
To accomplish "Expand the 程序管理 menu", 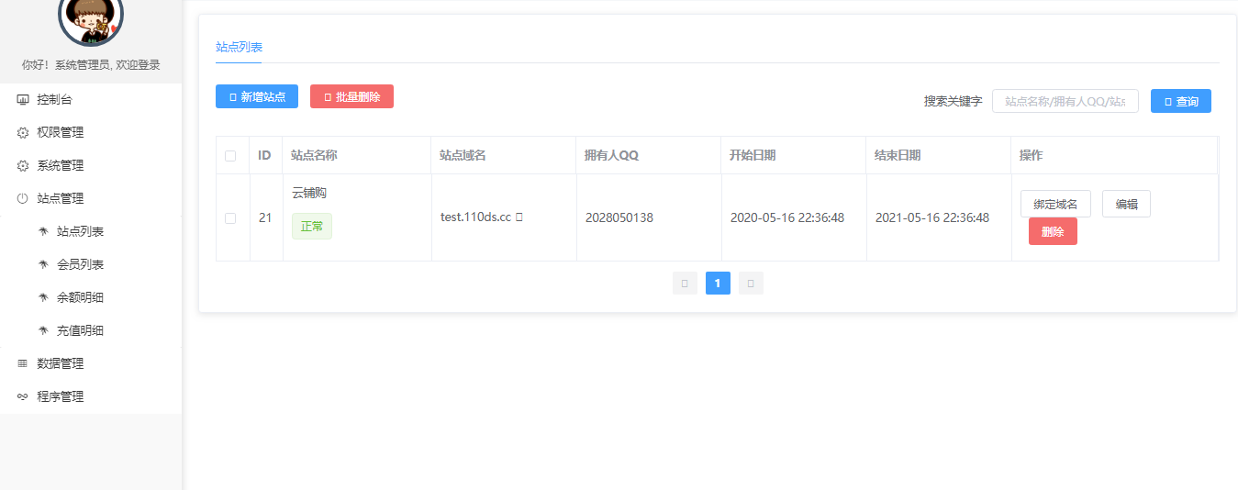I will (x=91, y=396).
